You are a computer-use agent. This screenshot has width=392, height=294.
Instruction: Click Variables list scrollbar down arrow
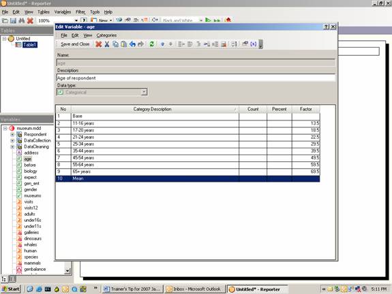tap(67, 271)
